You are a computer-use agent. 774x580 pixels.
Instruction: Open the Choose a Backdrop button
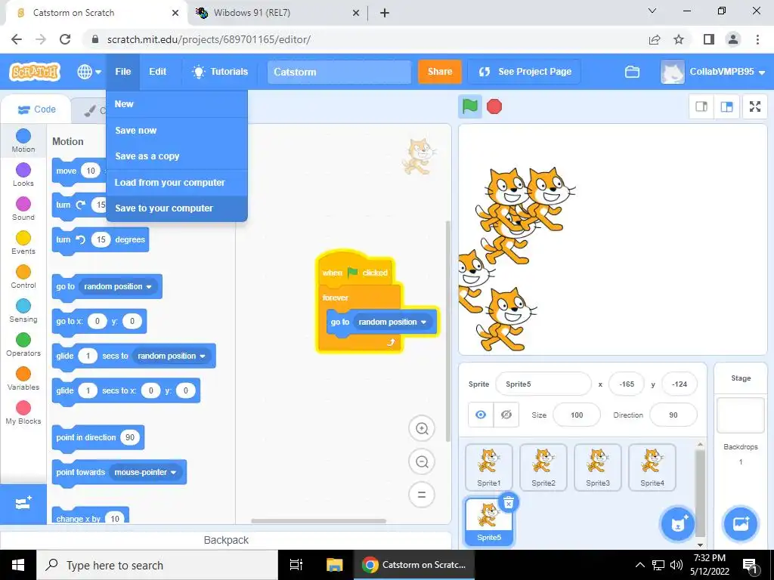[741, 524]
